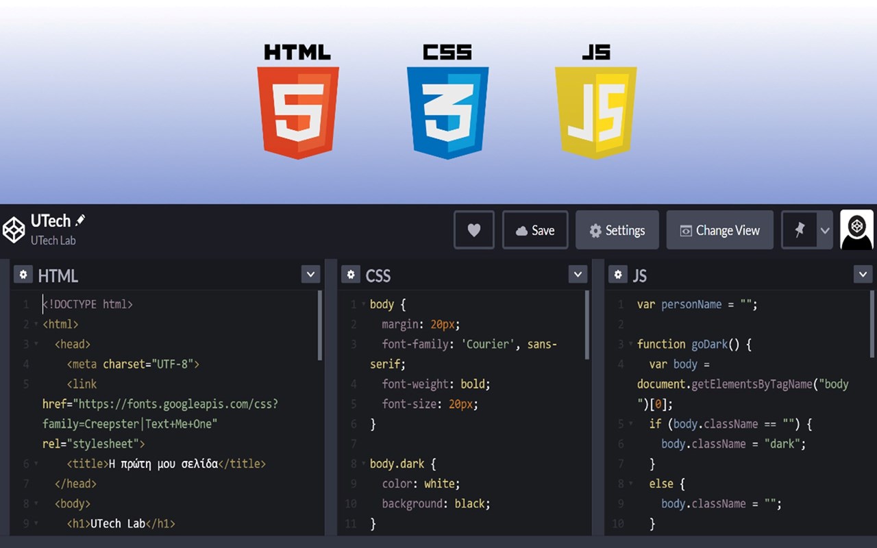
Task: Click var personName declaration line
Action: (697, 304)
